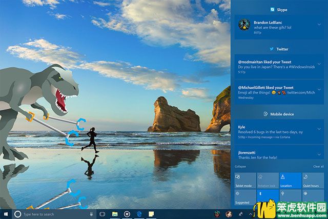This screenshot has width=328, height=219.
Task: Click Brandon LeBlanc's avatar picture
Action: coord(244,25)
